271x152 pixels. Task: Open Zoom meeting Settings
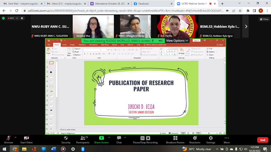tap(211, 138)
